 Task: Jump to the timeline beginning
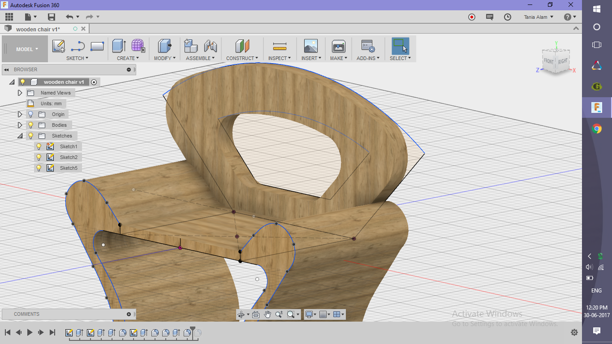coord(8,332)
